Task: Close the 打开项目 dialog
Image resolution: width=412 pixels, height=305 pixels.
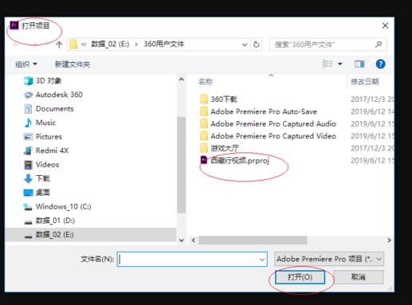Action: [385, 25]
